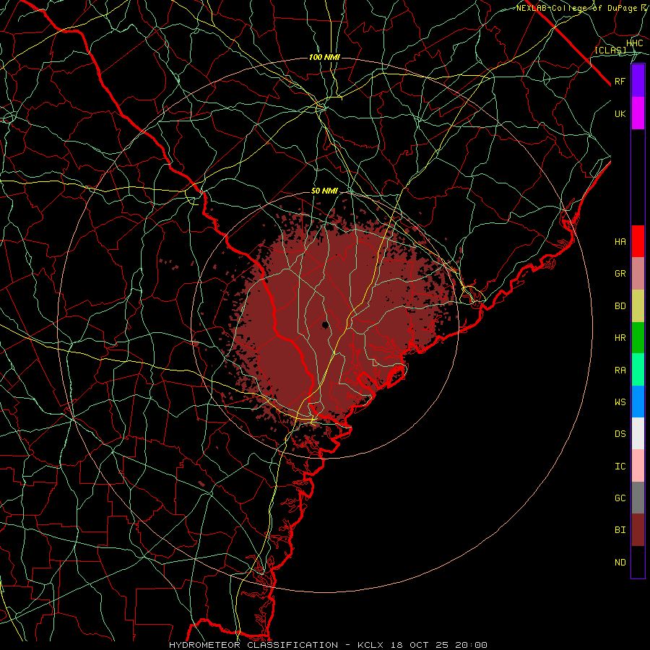Click the [CLAS] units label
Screen dimensions: 650x650
pos(610,50)
